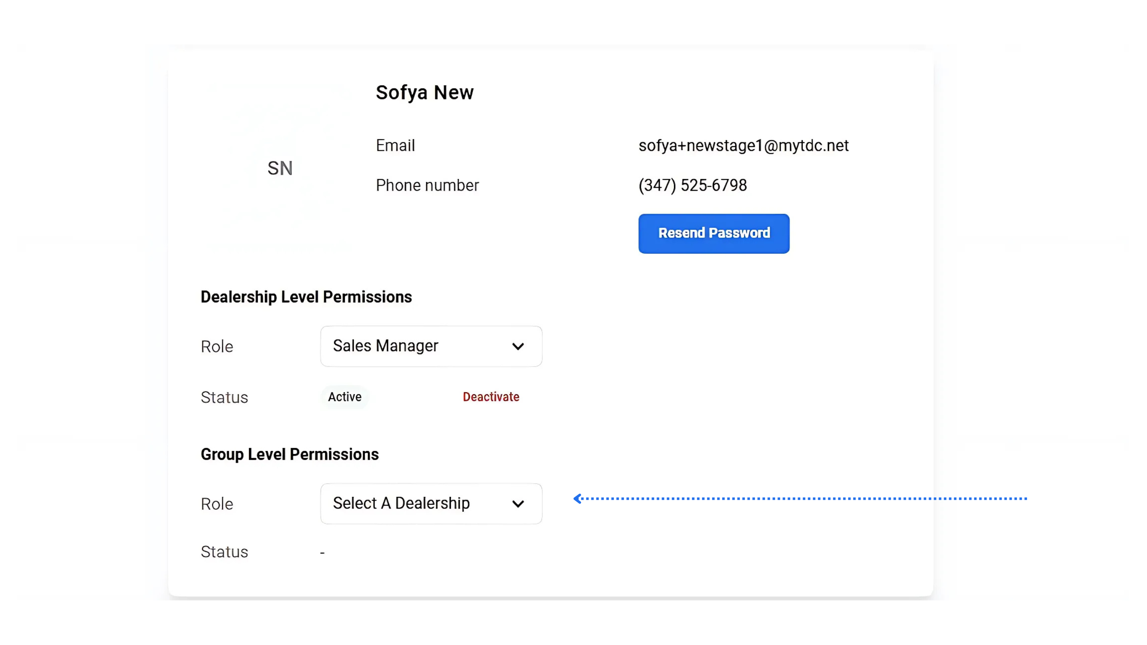Viewport: 1147px width, 645px height.
Task: Click the phone number (347) 525-6798
Action: pyautogui.click(x=692, y=185)
